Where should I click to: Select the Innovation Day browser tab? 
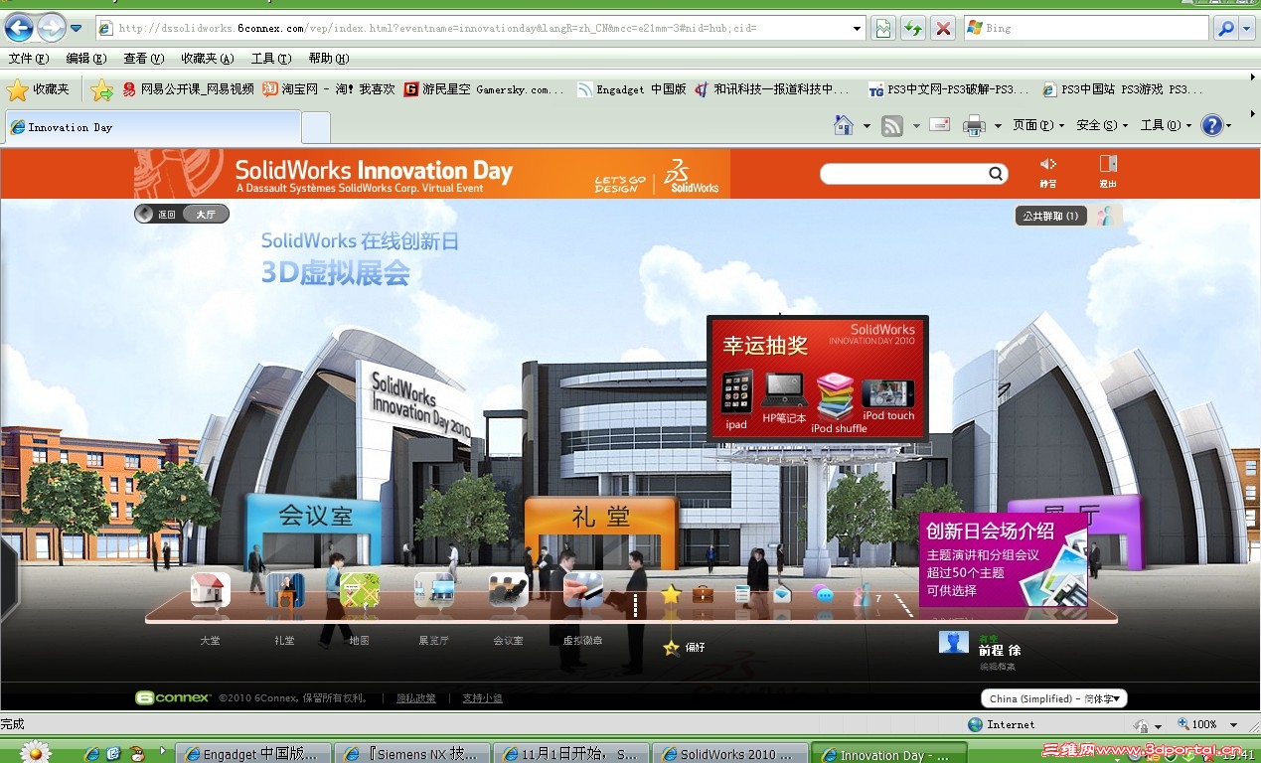click(152, 127)
